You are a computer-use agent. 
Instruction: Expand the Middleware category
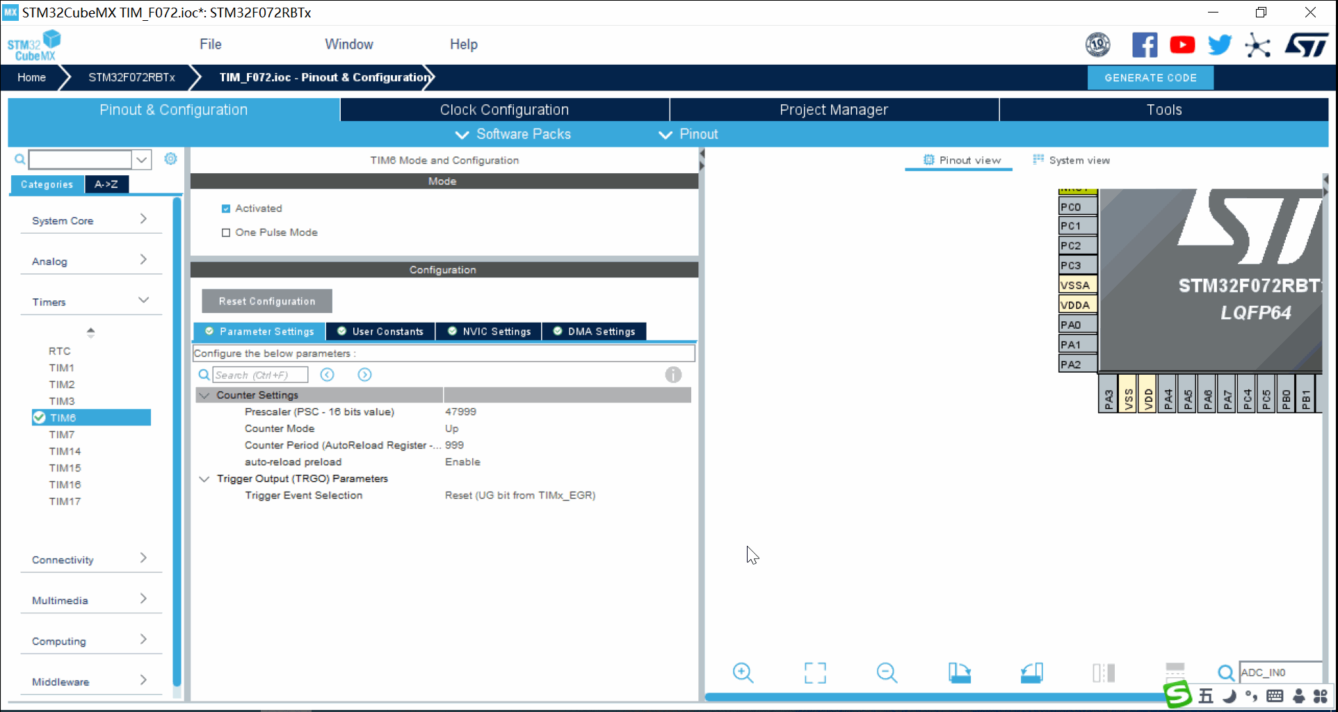[91, 681]
